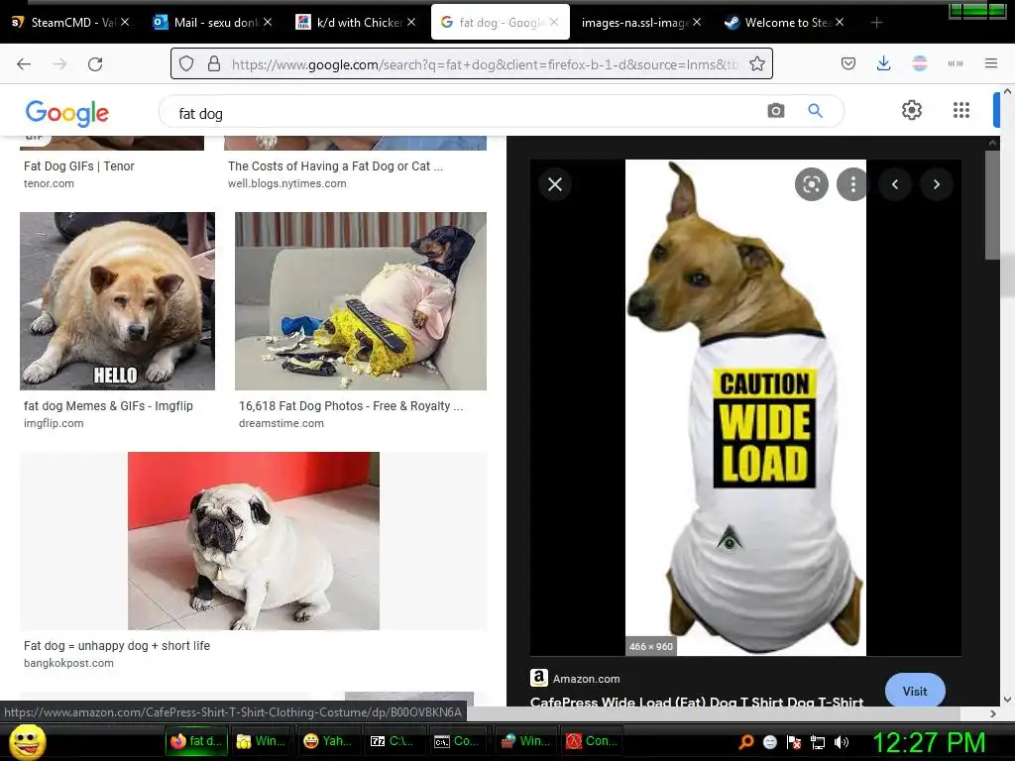Open the Amazon.com source link
This screenshot has width=1015, height=761.
tap(586, 678)
